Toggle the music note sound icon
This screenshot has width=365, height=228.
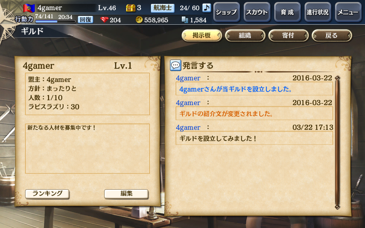[206, 8]
